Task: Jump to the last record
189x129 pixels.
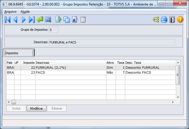Action: [x=32, y=20]
